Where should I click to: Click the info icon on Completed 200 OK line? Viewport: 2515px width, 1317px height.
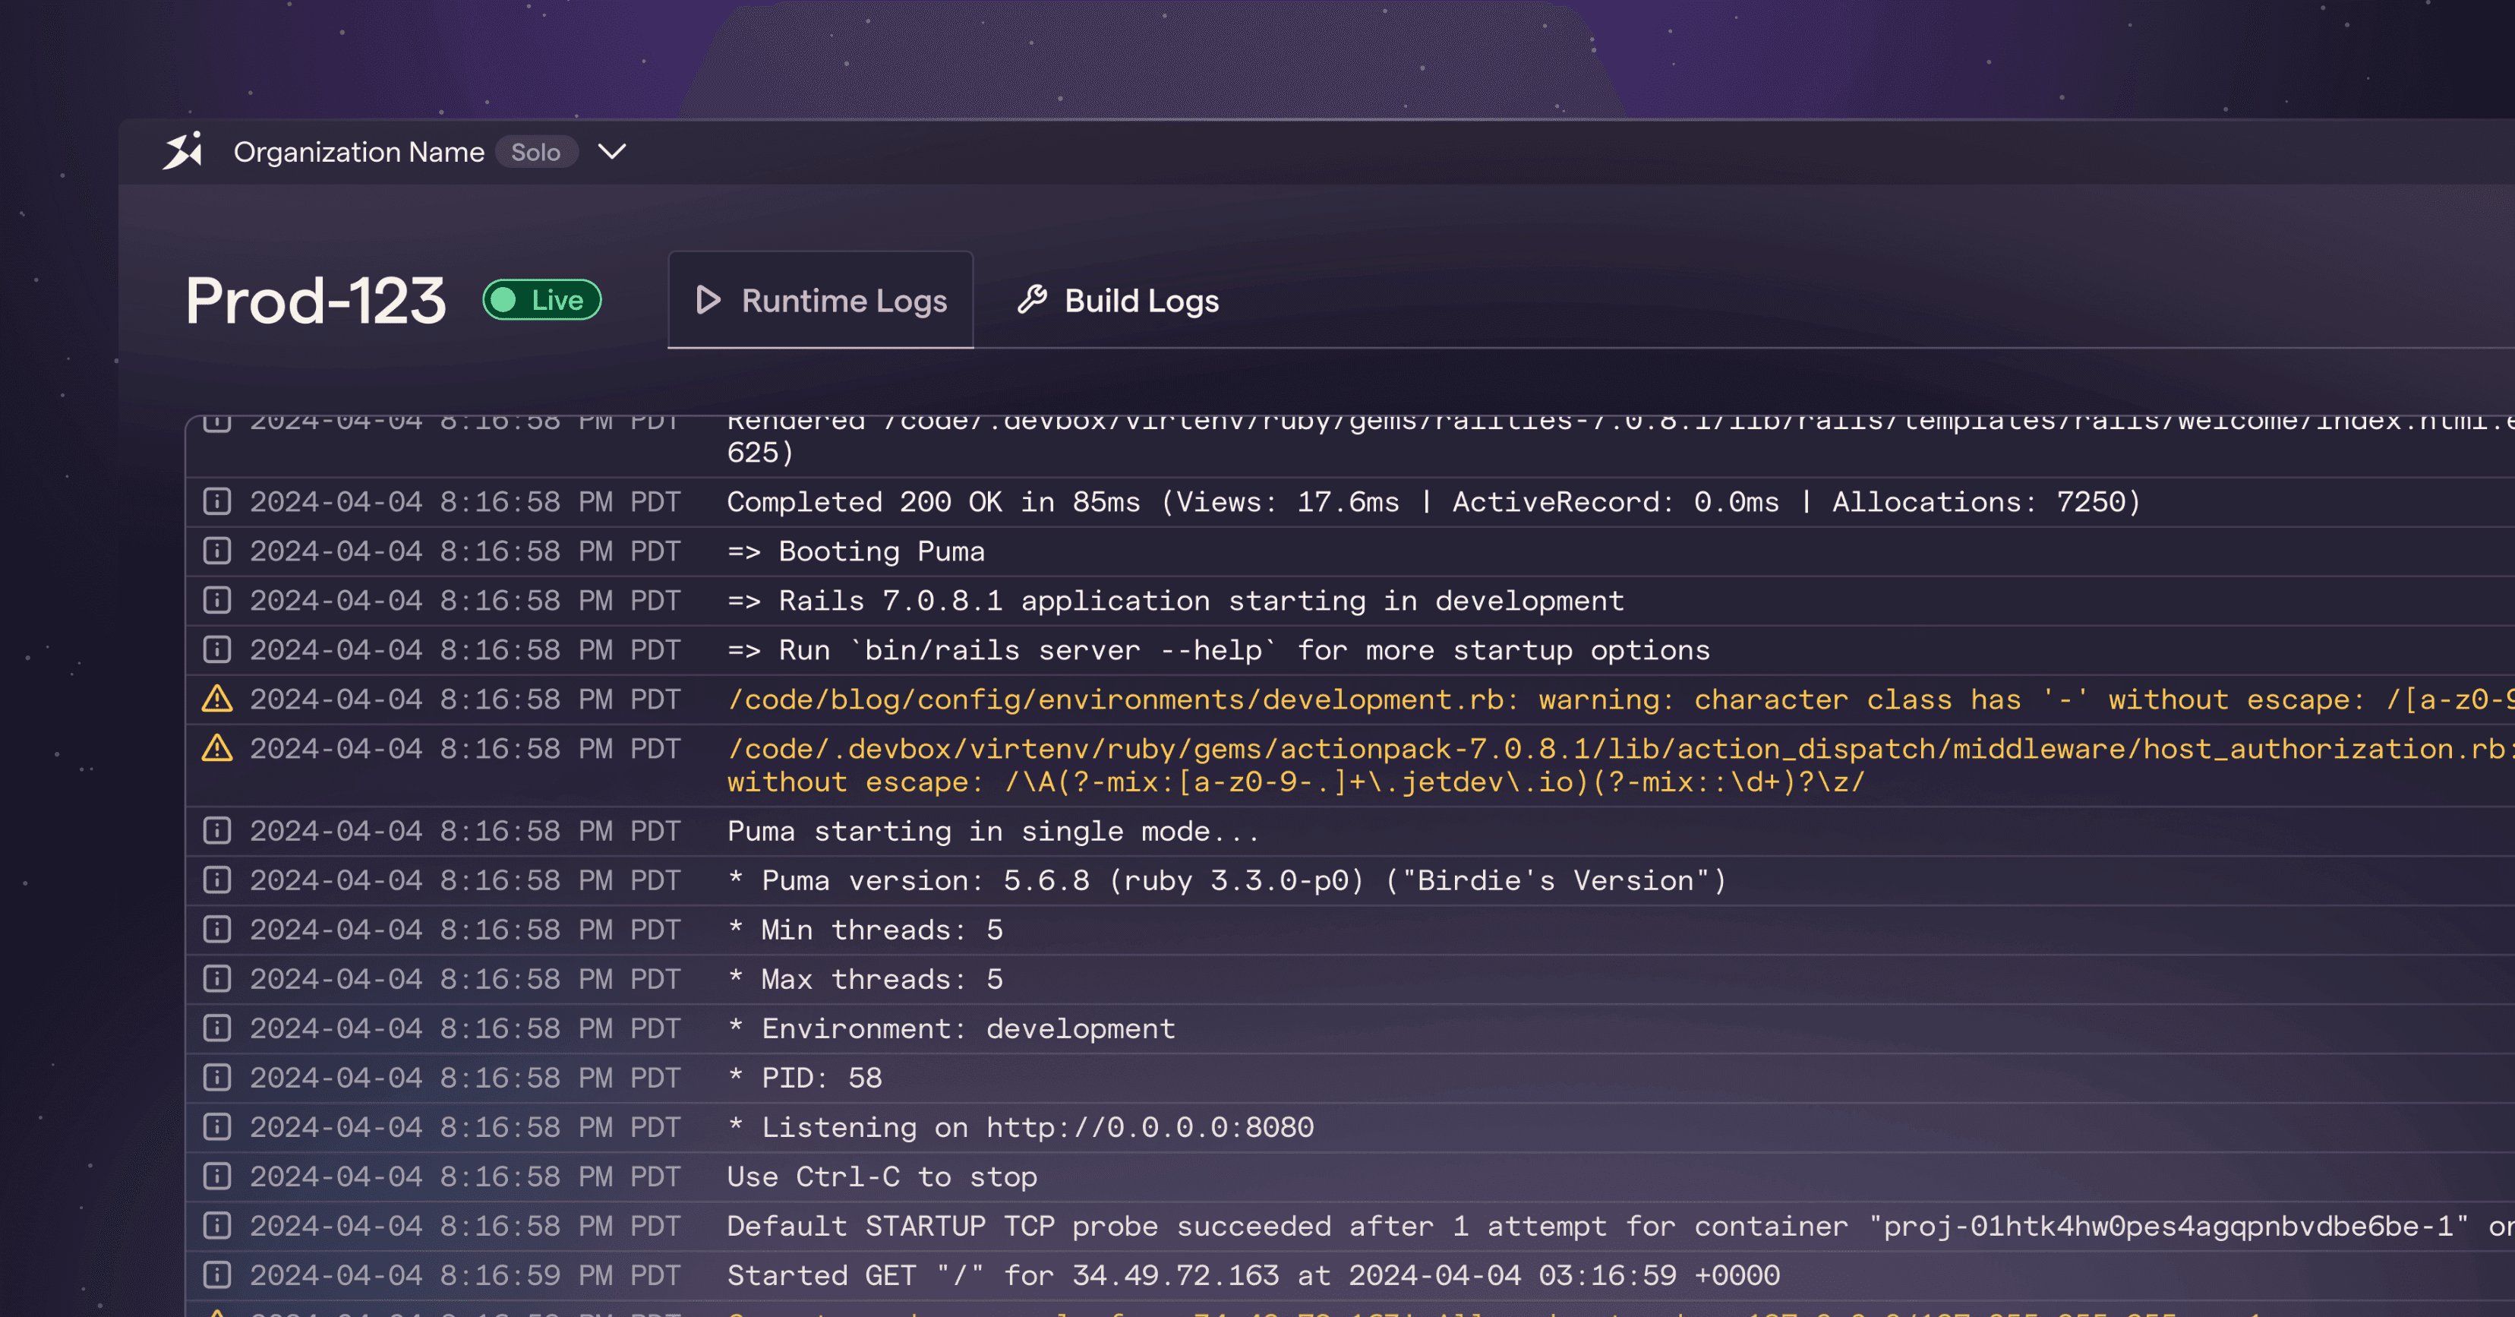click(x=218, y=502)
